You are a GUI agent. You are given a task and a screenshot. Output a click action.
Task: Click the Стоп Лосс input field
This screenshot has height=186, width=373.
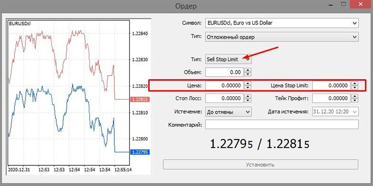pos(225,98)
